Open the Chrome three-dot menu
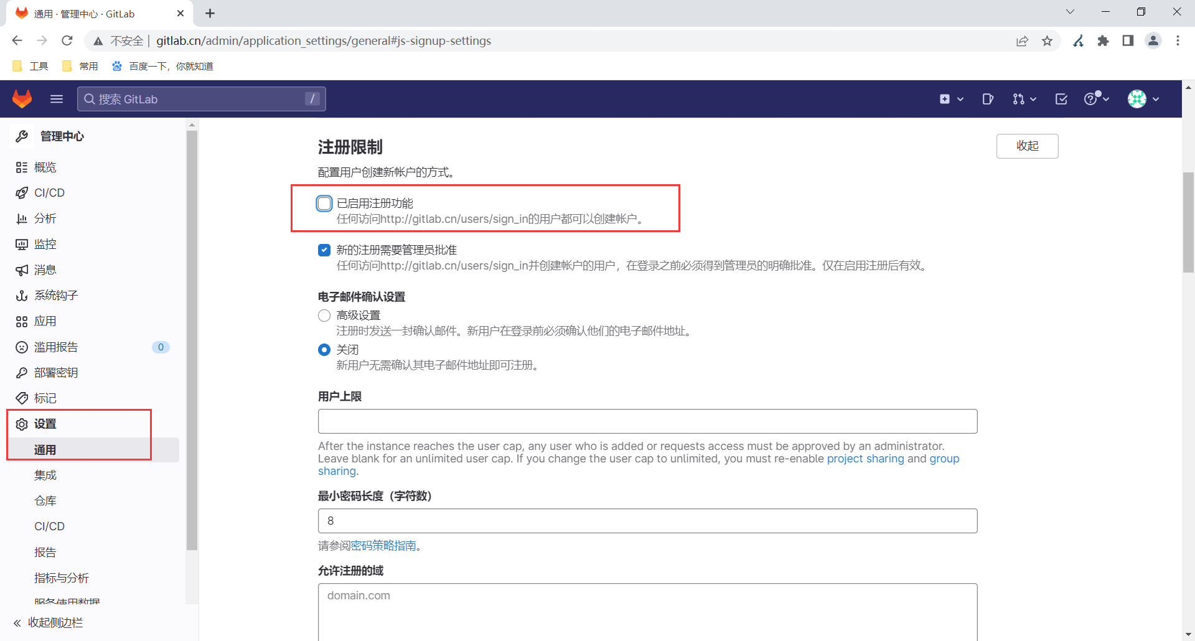The width and height of the screenshot is (1195, 641). click(1178, 41)
